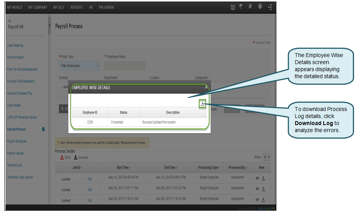The image size is (356, 213).
Task: Click the Download Log icon in the dialog
Action: click(x=202, y=104)
